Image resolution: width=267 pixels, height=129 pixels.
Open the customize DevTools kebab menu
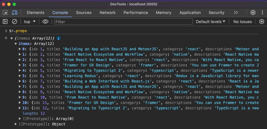pos(262,13)
